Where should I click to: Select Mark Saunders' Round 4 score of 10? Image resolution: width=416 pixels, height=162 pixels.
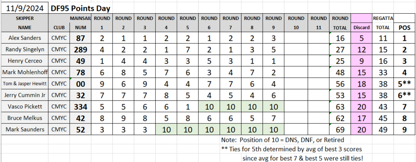[x=166, y=130]
